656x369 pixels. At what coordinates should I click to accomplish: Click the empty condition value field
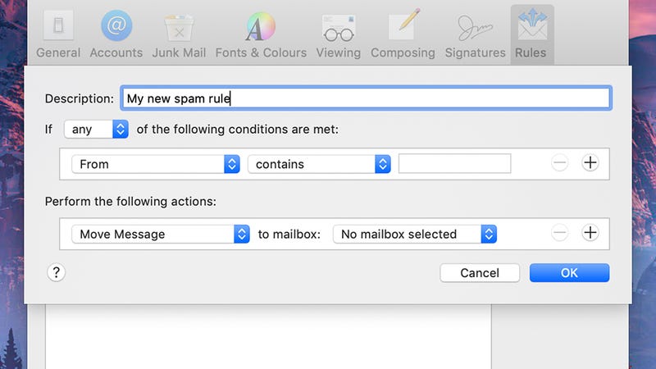point(455,163)
